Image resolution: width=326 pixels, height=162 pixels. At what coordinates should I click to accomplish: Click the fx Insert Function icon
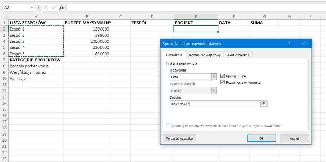click(61, 7)
